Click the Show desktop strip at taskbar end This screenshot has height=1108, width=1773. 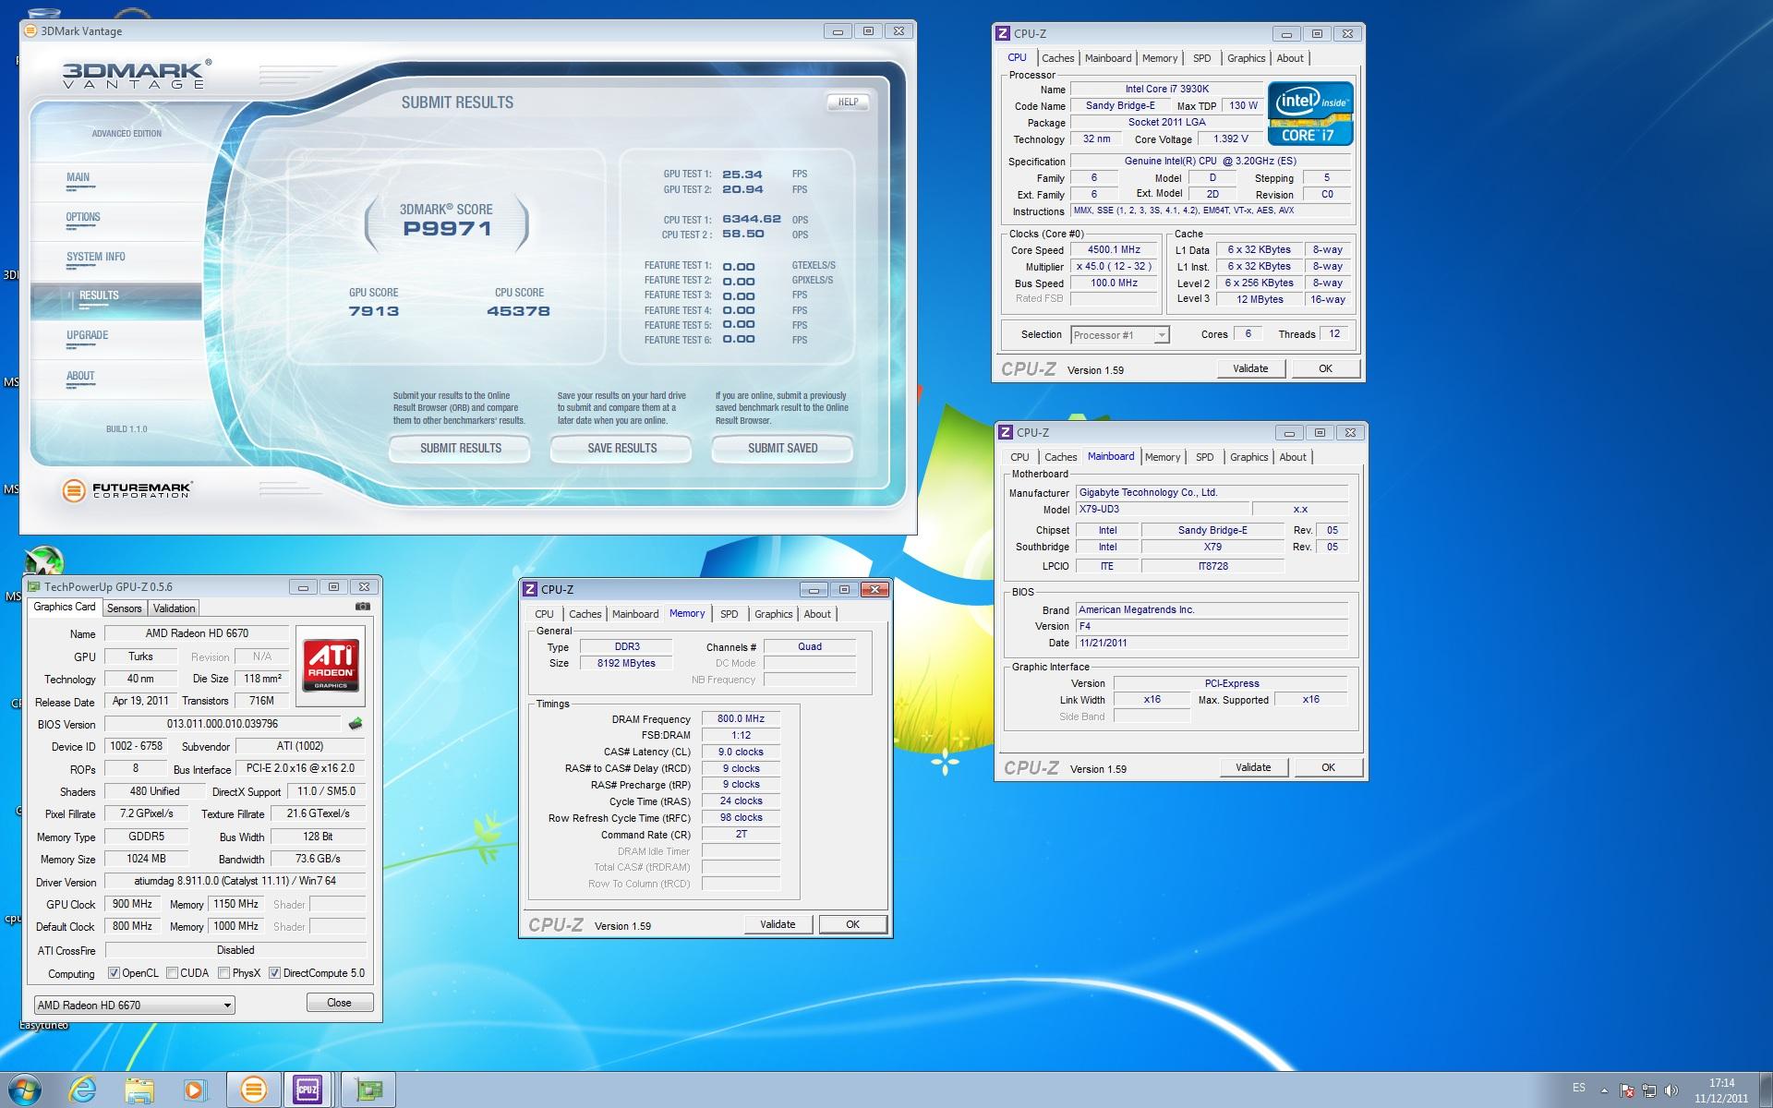1766,1090
